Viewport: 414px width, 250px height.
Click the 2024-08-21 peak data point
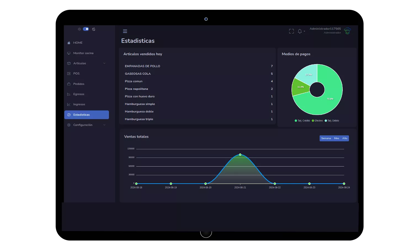[x=240, y=155]
